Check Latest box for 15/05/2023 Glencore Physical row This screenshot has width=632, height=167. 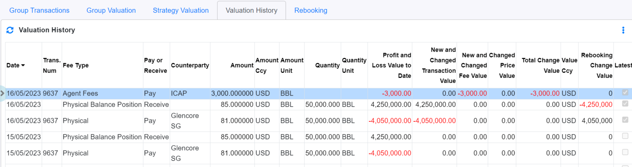(x=625, y=152)
